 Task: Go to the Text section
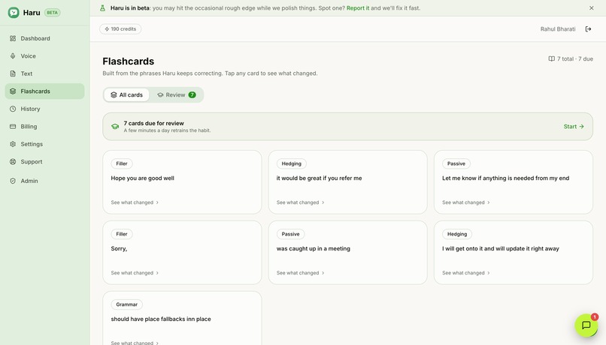pos(44,73)
